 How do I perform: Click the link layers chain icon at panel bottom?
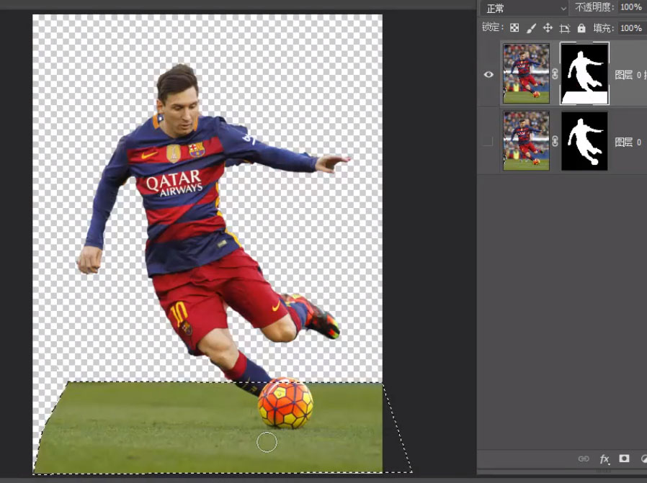(x=584, y=459)
